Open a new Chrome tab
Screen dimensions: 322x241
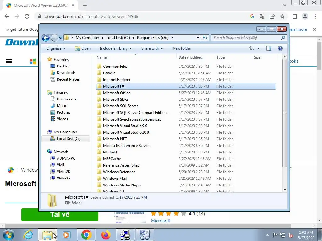tap(85, 6)
